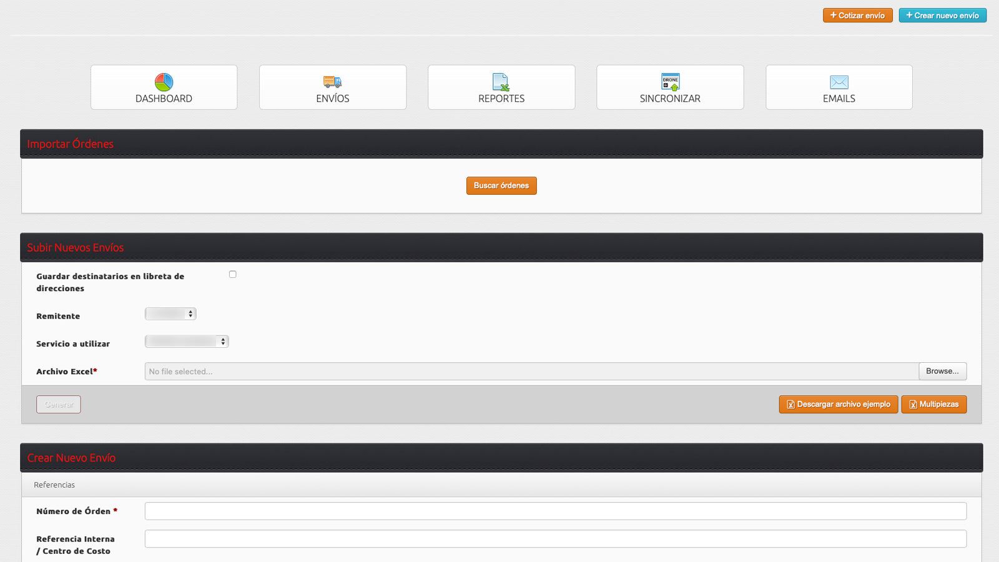Click the Multipiezas button
The width and height of the screenshot is (999, 562).
(x=934, y=405)
